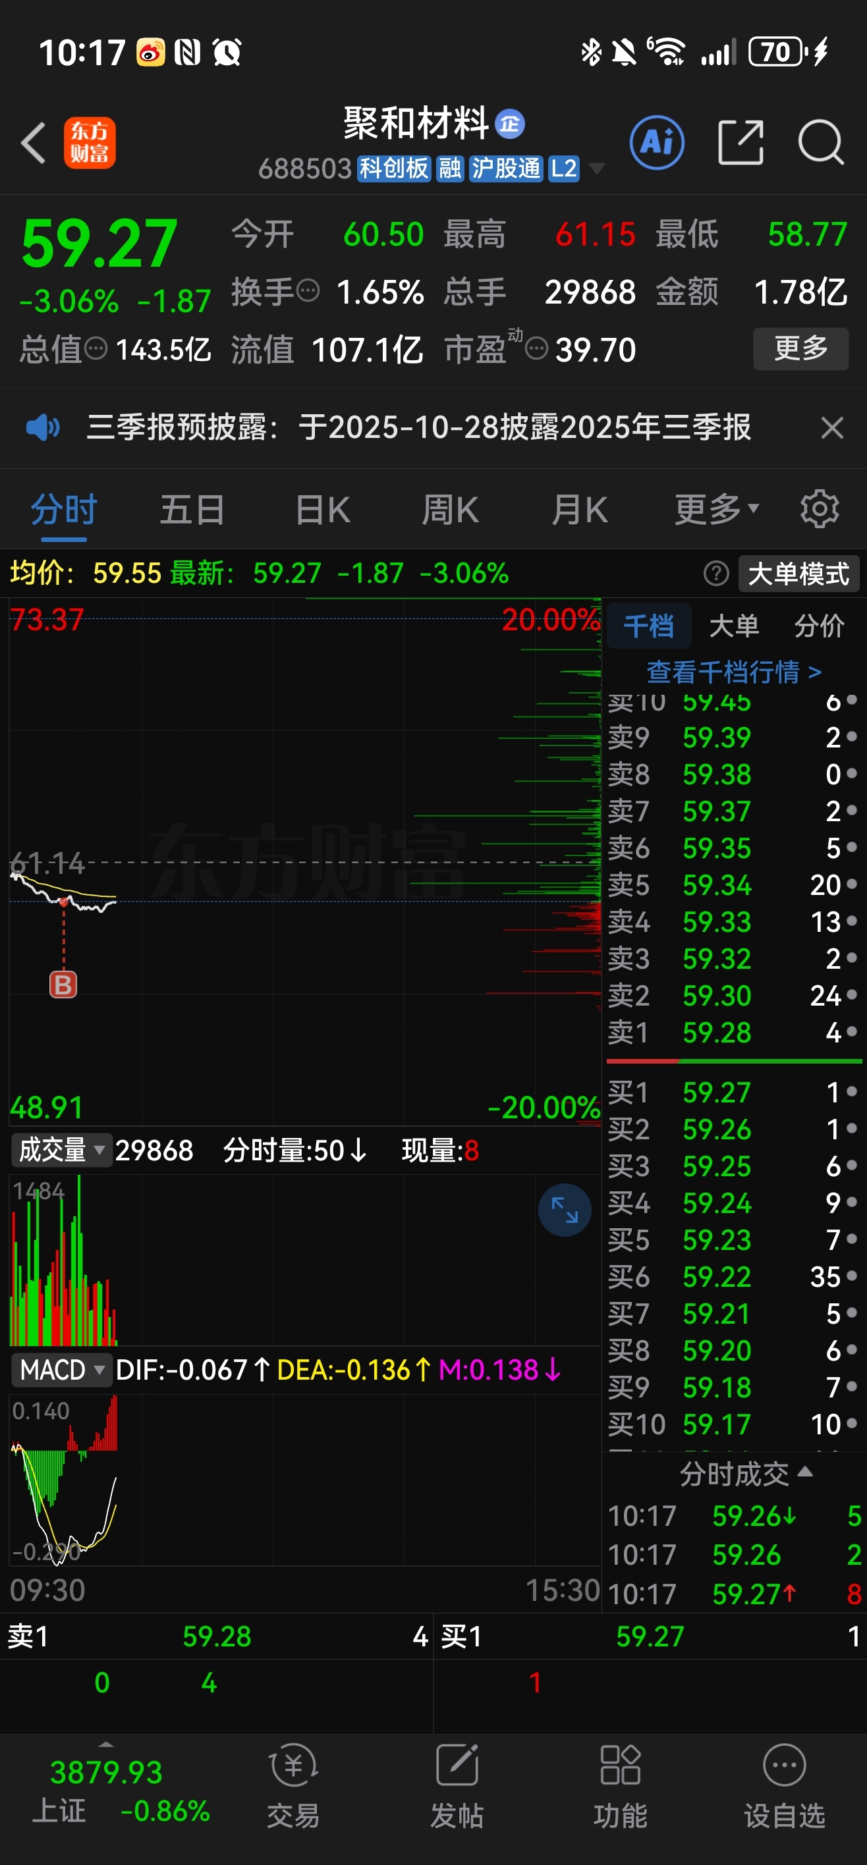This screenshot has width=867, height=1865.
Task: Tap the dot beside 卖2 59.30
Action: click(852, 995)
